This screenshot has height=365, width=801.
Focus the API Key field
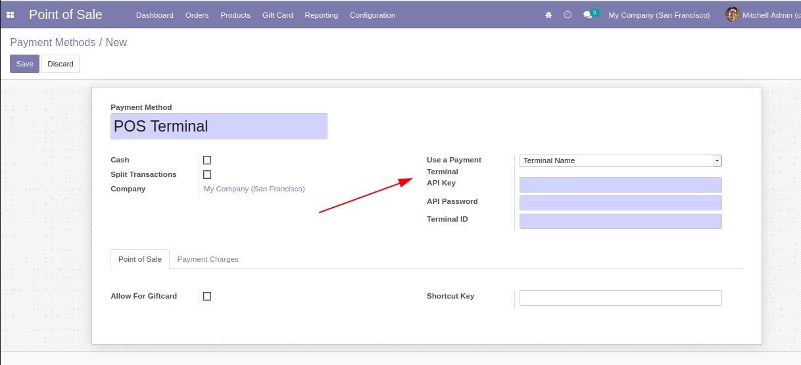(x=620, y=185)
